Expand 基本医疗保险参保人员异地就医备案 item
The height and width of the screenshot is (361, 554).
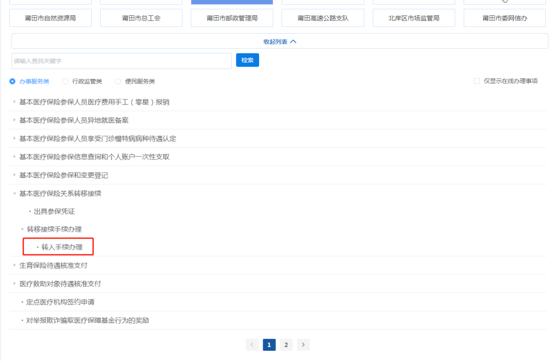coord(74,120)
